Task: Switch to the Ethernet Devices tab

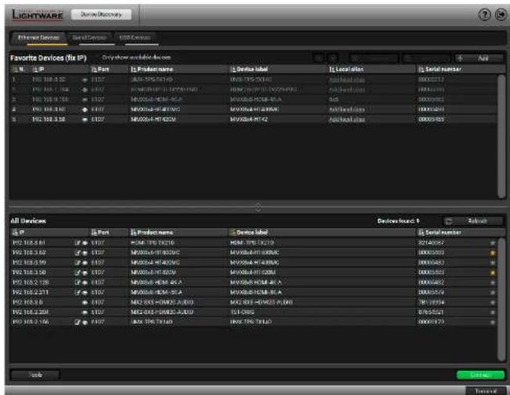Action: tap(38, 38)
